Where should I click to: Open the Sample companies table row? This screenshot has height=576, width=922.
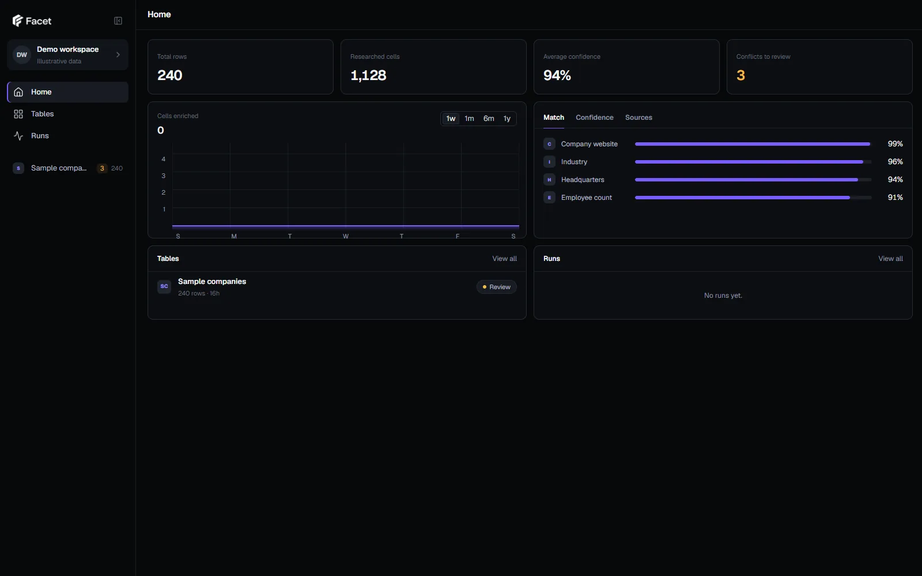(x=337, y=287)
